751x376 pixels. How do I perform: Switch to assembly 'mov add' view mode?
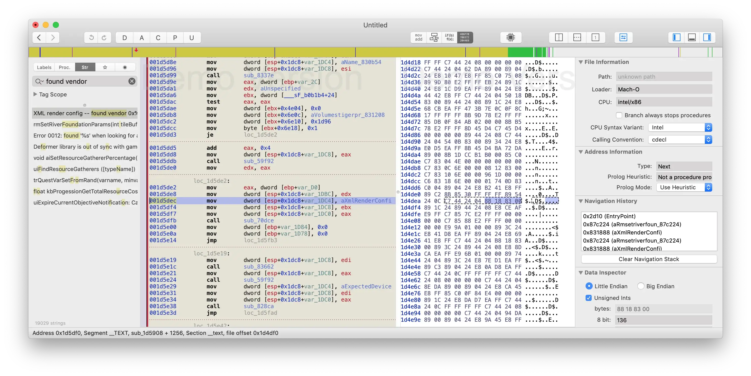coord(418,37)
